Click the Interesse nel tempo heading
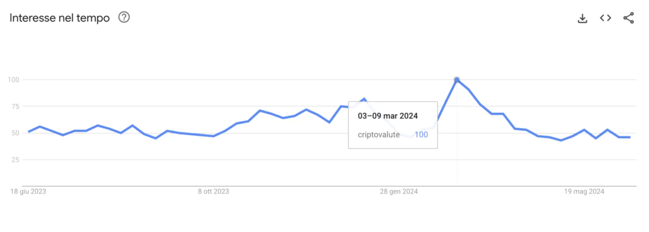649x232 pixels. coord(60,18)
